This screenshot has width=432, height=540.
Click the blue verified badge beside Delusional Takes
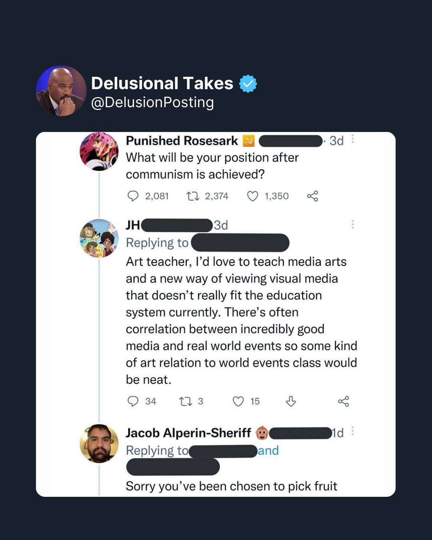tap(248, 84)
